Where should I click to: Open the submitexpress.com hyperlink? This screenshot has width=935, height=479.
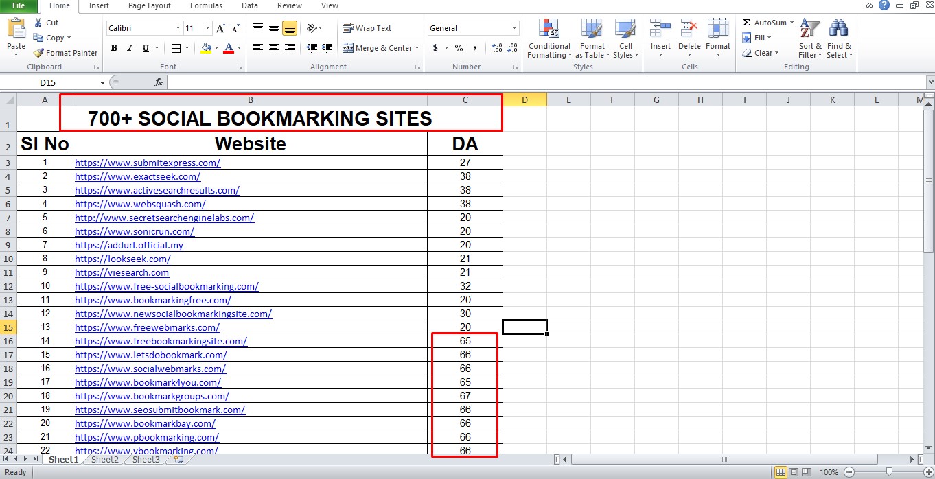pyautogui.click(x=148, y=163)
